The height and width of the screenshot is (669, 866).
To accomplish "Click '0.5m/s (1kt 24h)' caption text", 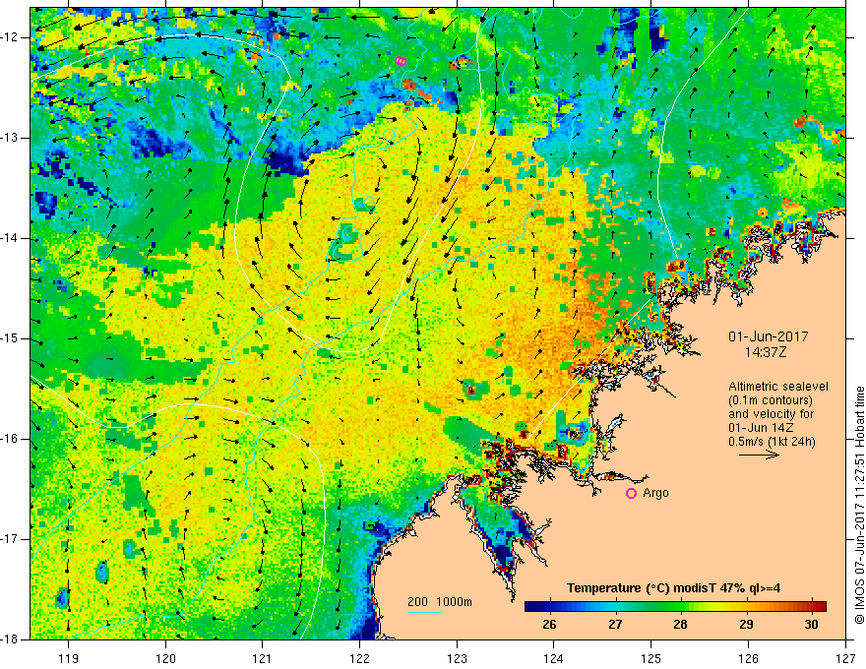I will coord(772,442).
